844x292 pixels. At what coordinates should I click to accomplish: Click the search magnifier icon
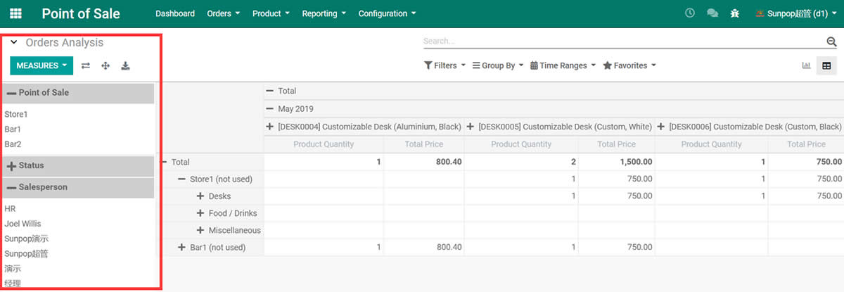tap(831, 42)
